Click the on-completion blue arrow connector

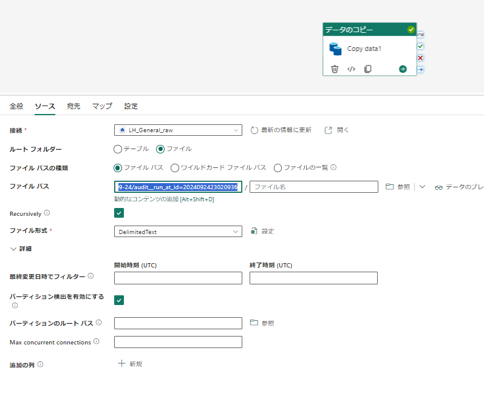[420, 70]
